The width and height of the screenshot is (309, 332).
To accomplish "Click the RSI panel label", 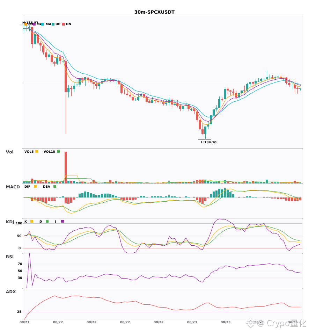I will click(10, 257).
